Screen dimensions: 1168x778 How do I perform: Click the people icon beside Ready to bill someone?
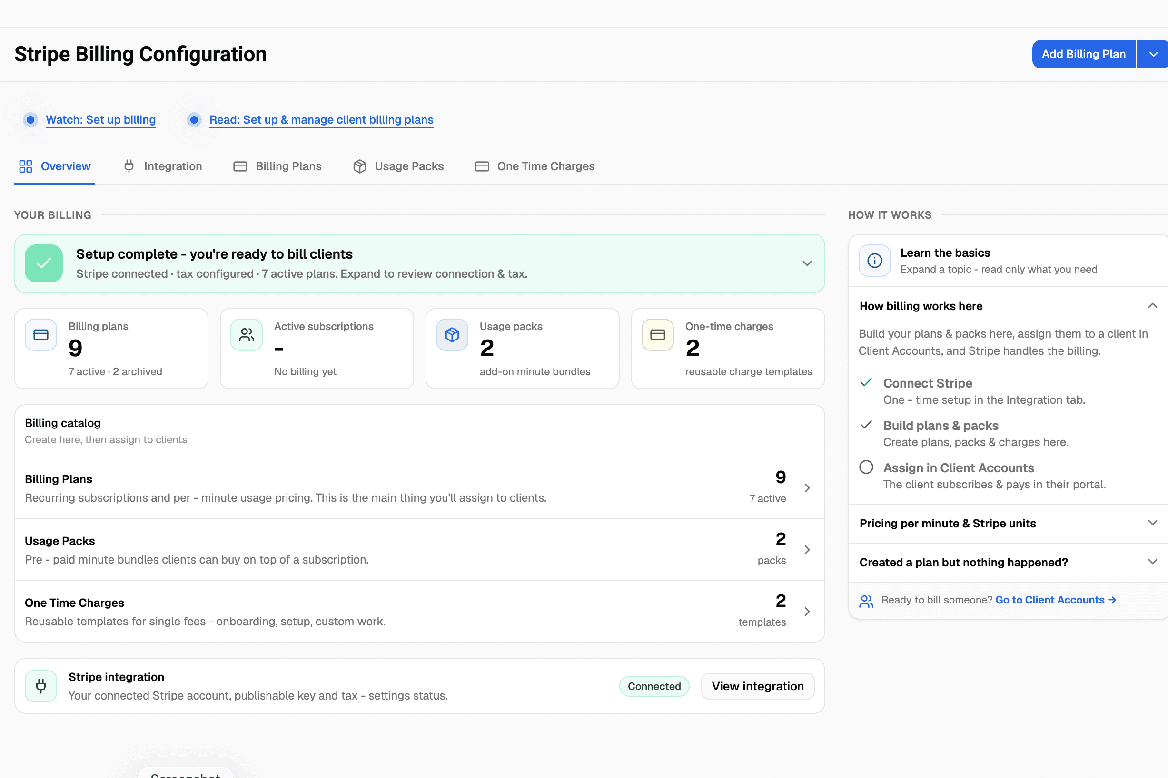[866, 601]
